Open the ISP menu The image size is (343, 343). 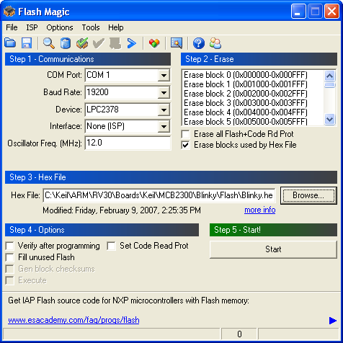(x=32, y=27)
